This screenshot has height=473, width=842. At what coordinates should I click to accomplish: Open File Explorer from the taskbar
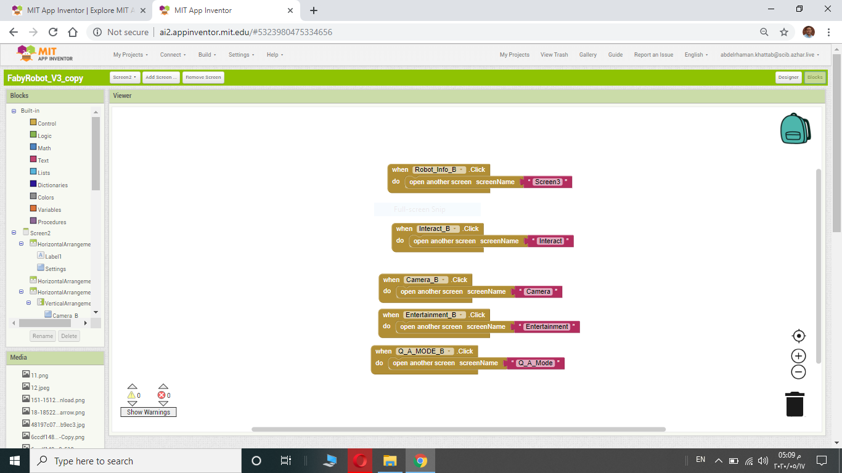[390, 461]
